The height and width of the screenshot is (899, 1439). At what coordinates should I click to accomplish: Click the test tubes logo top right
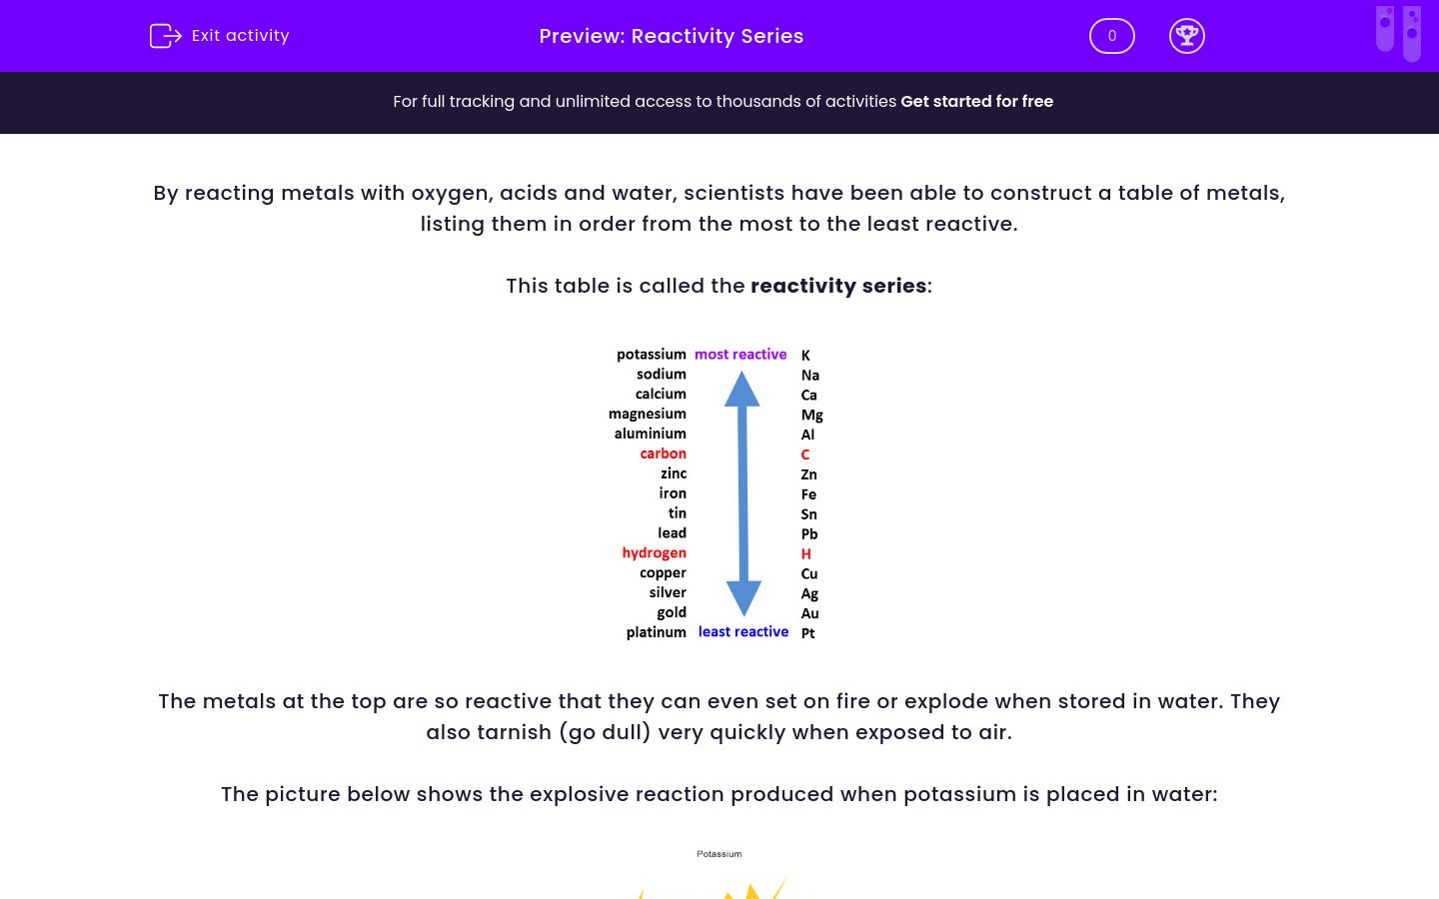1398,32
